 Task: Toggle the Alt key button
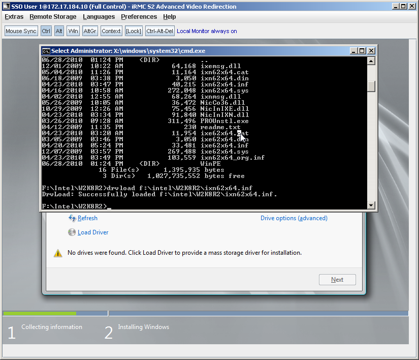pos(59,31)
